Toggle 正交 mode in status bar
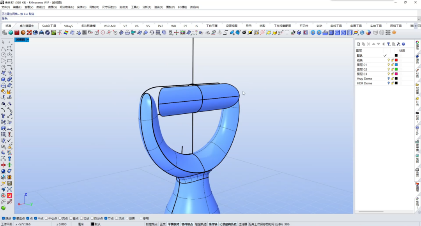This screenshot has width=421, height=226. pos(163,224)
